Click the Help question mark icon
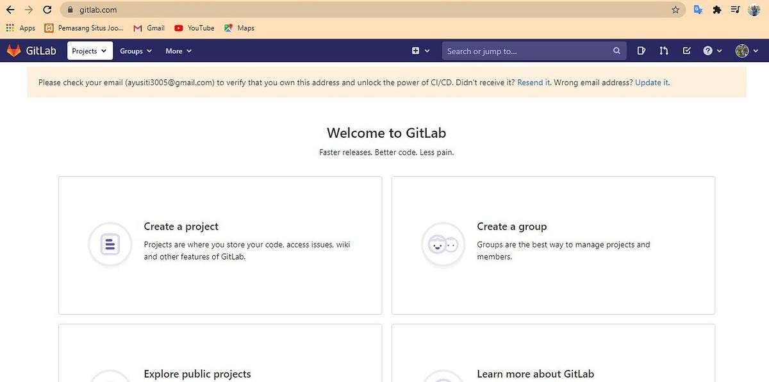Screen dimensions: 769x382 [709, 51]
